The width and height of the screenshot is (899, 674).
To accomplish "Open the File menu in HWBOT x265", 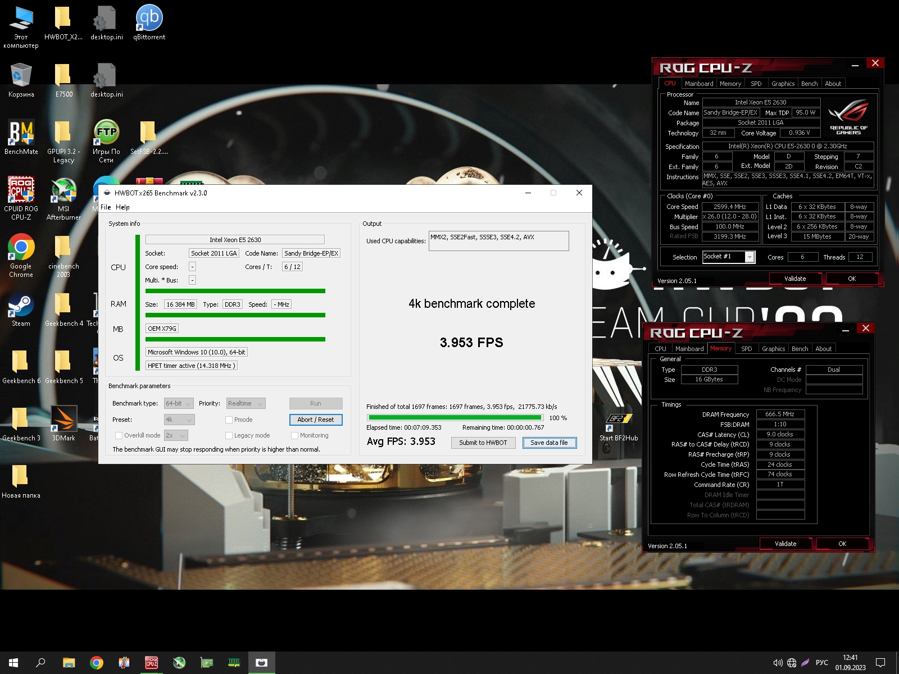I will click(106, 207).
